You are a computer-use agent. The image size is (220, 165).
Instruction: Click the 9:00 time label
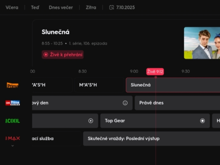[134, 71]
